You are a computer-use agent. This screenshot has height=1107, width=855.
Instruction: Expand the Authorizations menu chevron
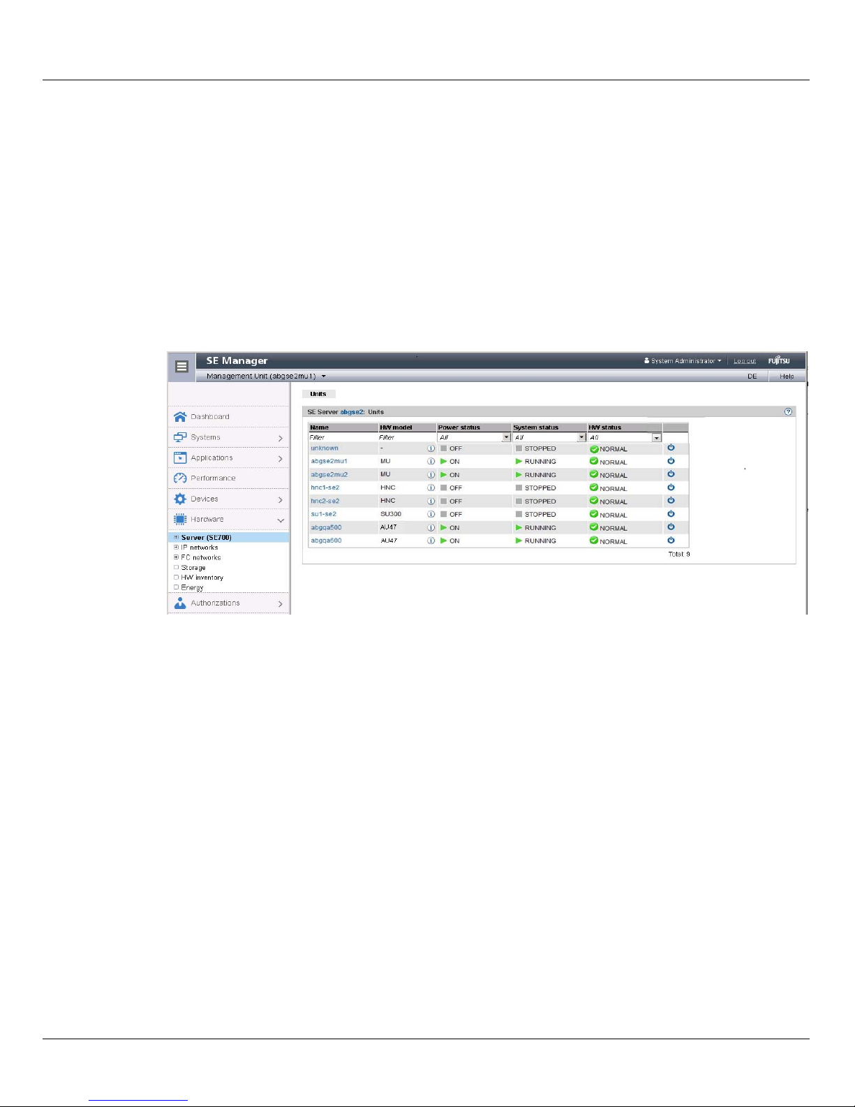click(x=281, y=603)
